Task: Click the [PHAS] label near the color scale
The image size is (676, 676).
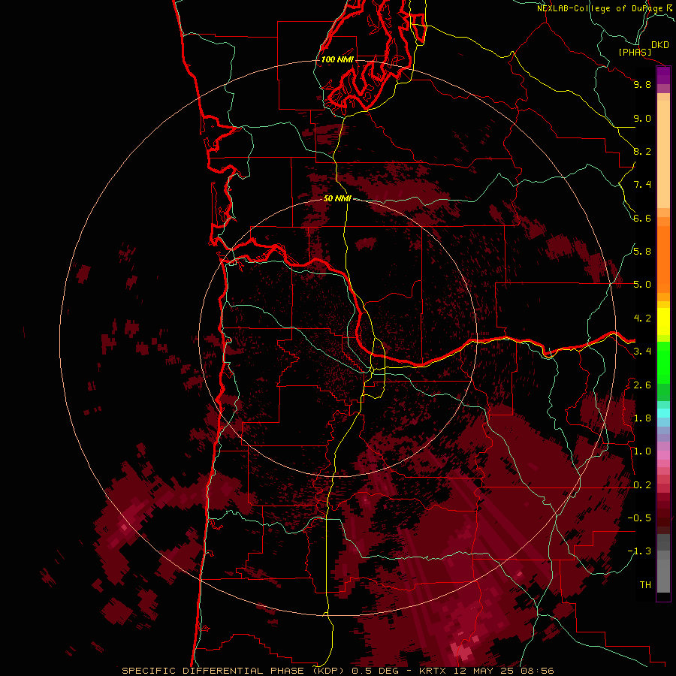Action: [x=635, y=53]
